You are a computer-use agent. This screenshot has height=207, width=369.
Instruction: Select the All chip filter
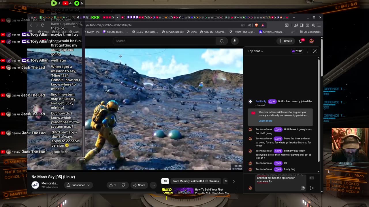point(165,181)
